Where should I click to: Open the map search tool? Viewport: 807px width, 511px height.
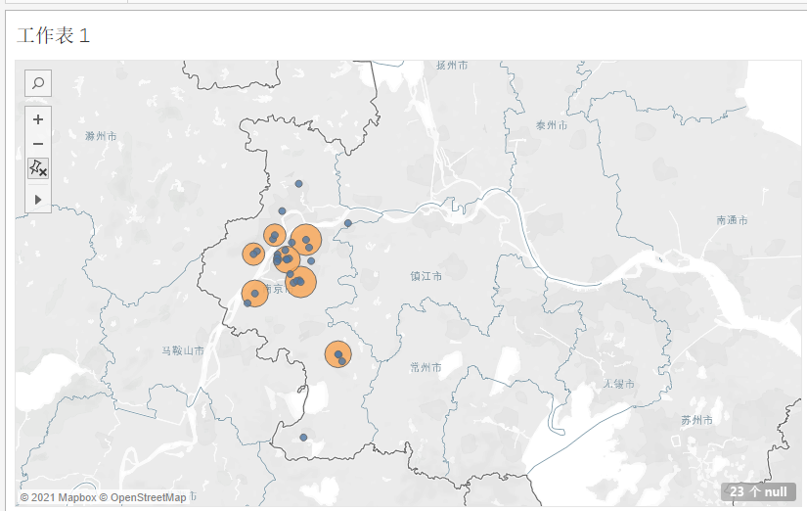[x=38, y=83]
